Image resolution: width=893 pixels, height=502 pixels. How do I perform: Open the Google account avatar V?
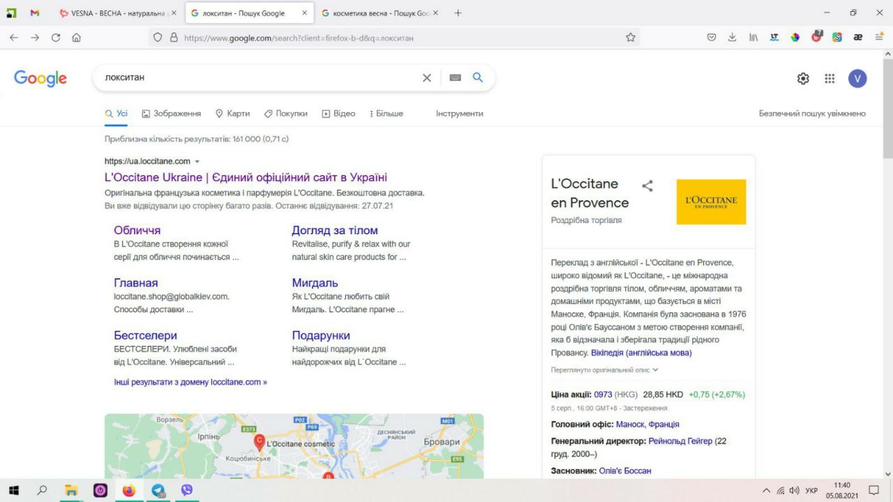click(x=857, y=79)
